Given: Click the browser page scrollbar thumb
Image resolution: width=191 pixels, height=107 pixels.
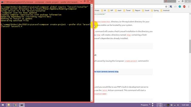Looking at the screenshot, I should (190, 46).
